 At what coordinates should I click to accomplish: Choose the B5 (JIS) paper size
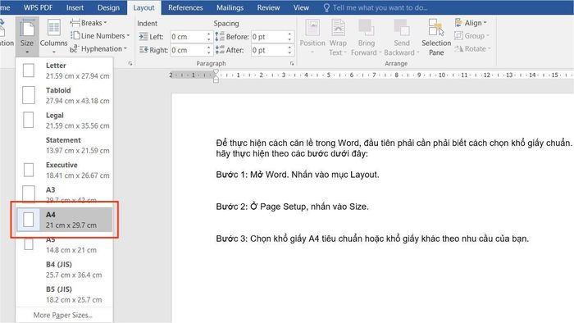click(65, 294)
